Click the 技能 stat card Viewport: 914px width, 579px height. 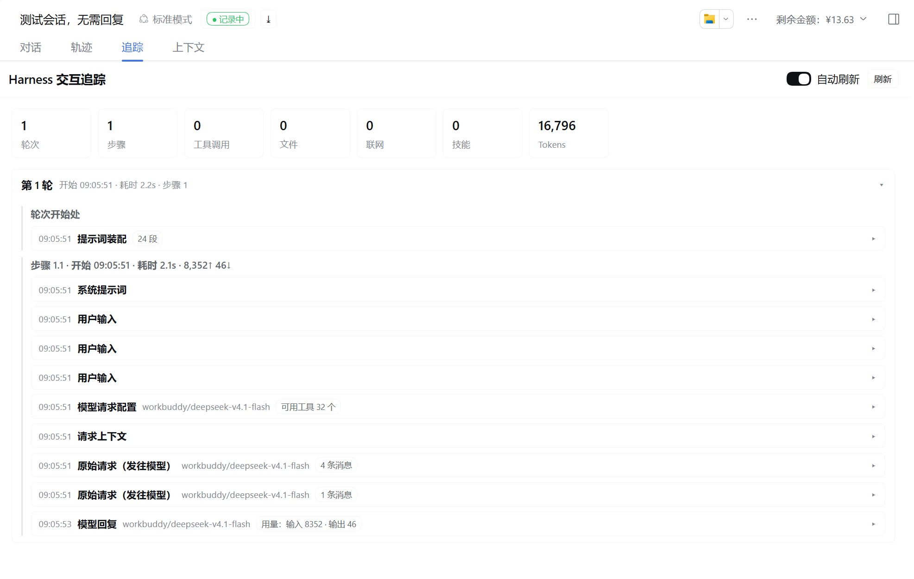point(482,133)
